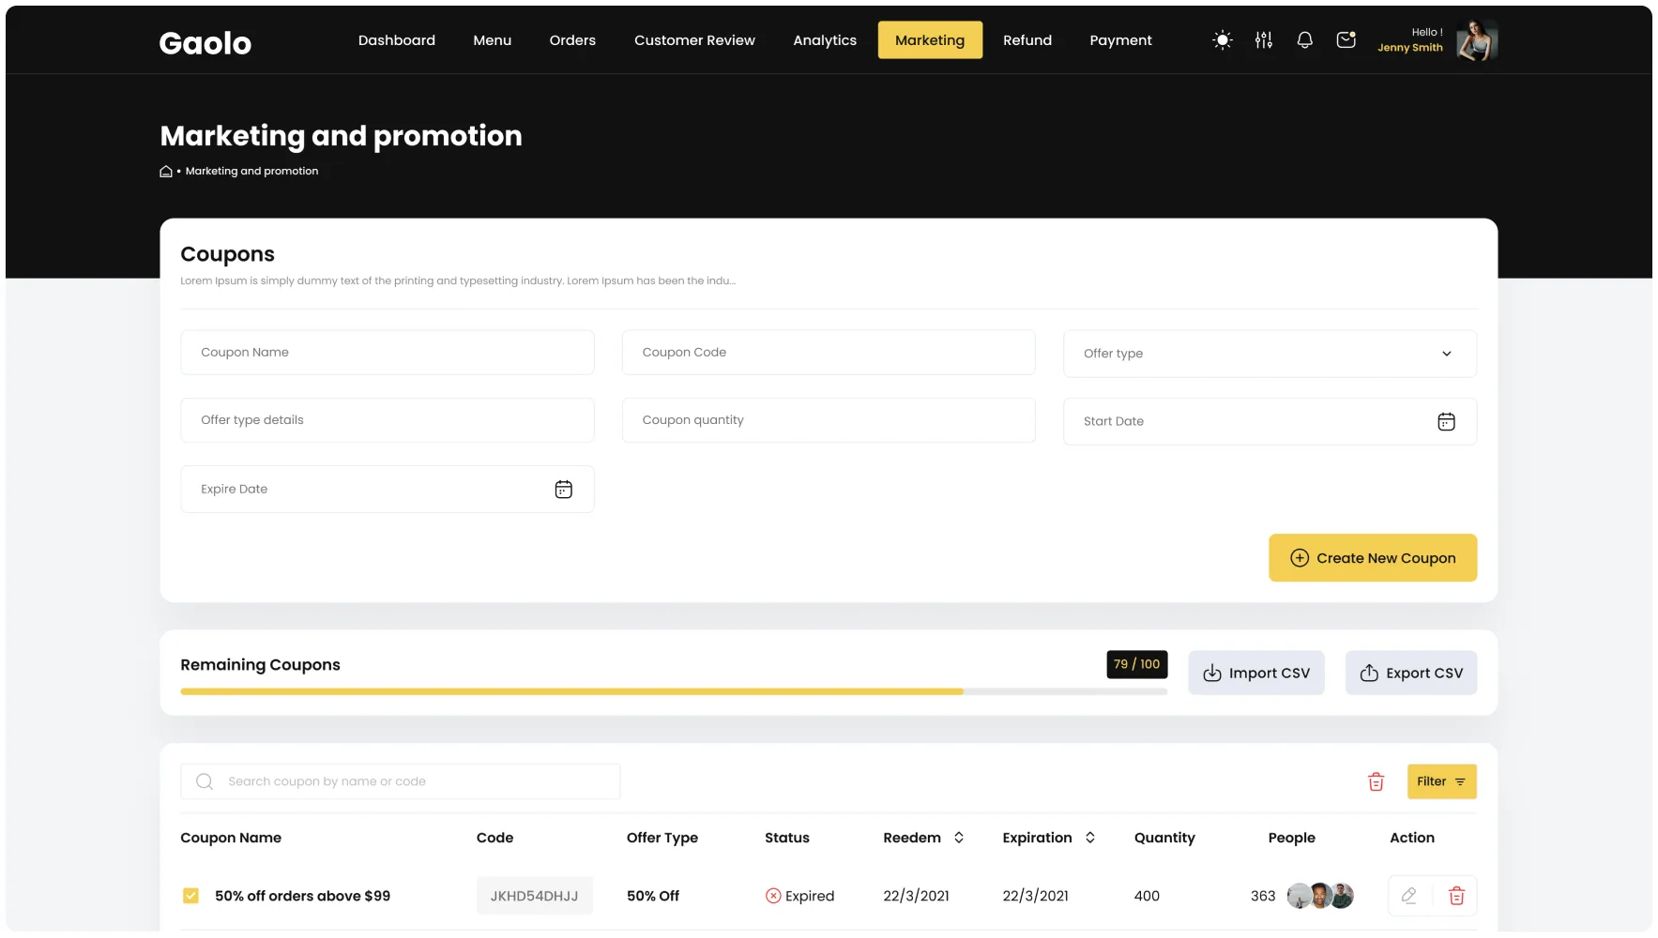Viewport: 1658px width, 938px height.
Task: Open the Expire Date calendar icon
Action: [x=563, y=490]
